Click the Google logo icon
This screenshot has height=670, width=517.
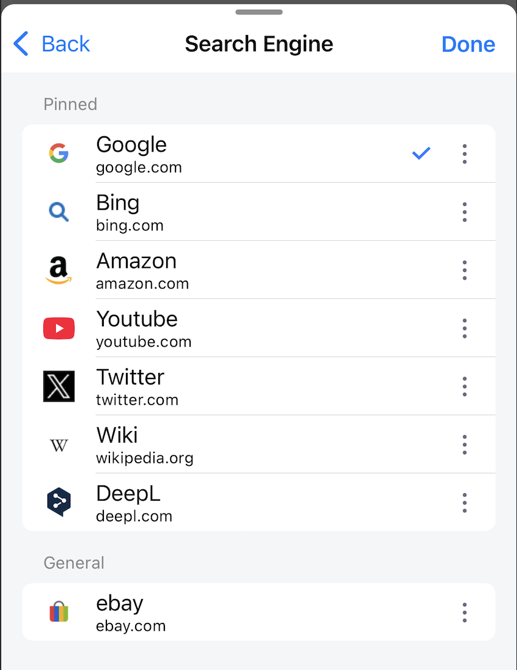point(59,153)
